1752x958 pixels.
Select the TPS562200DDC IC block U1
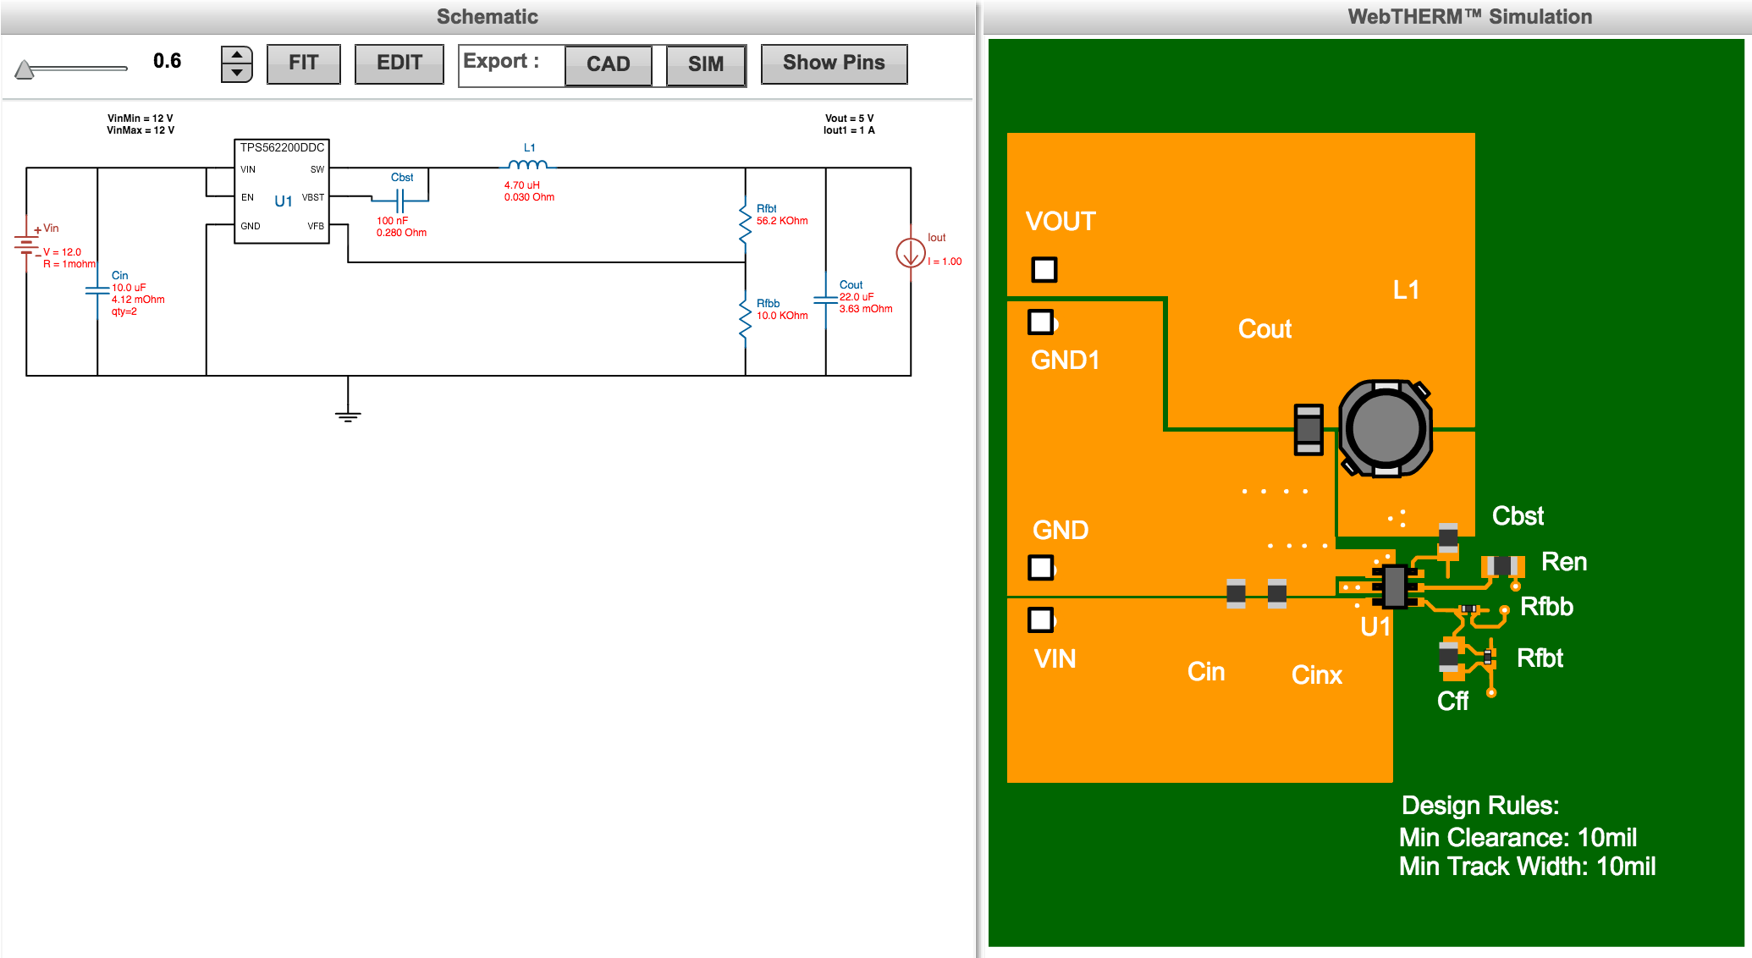(x=281, y=191)
